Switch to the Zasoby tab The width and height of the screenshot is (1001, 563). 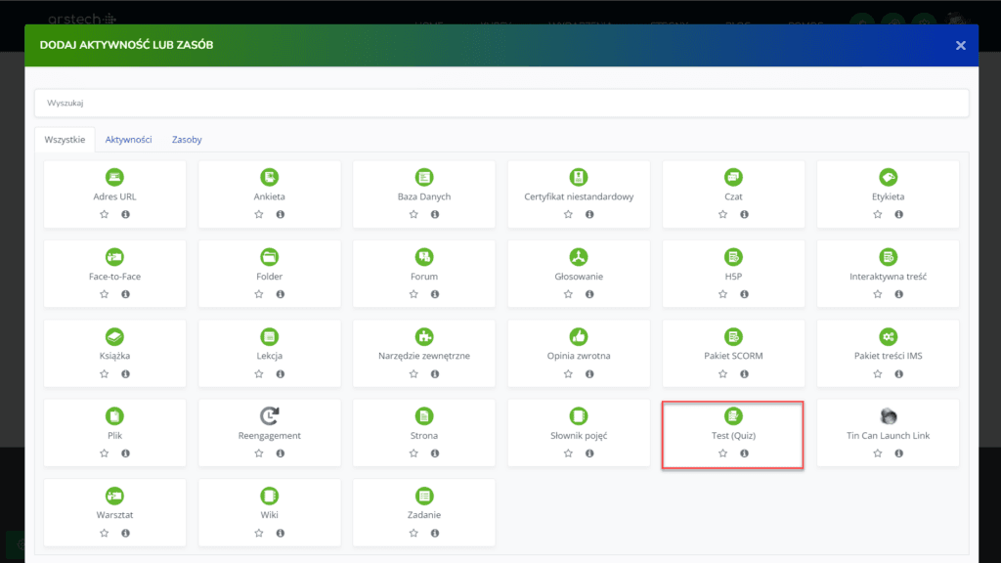tap(187, 139)
